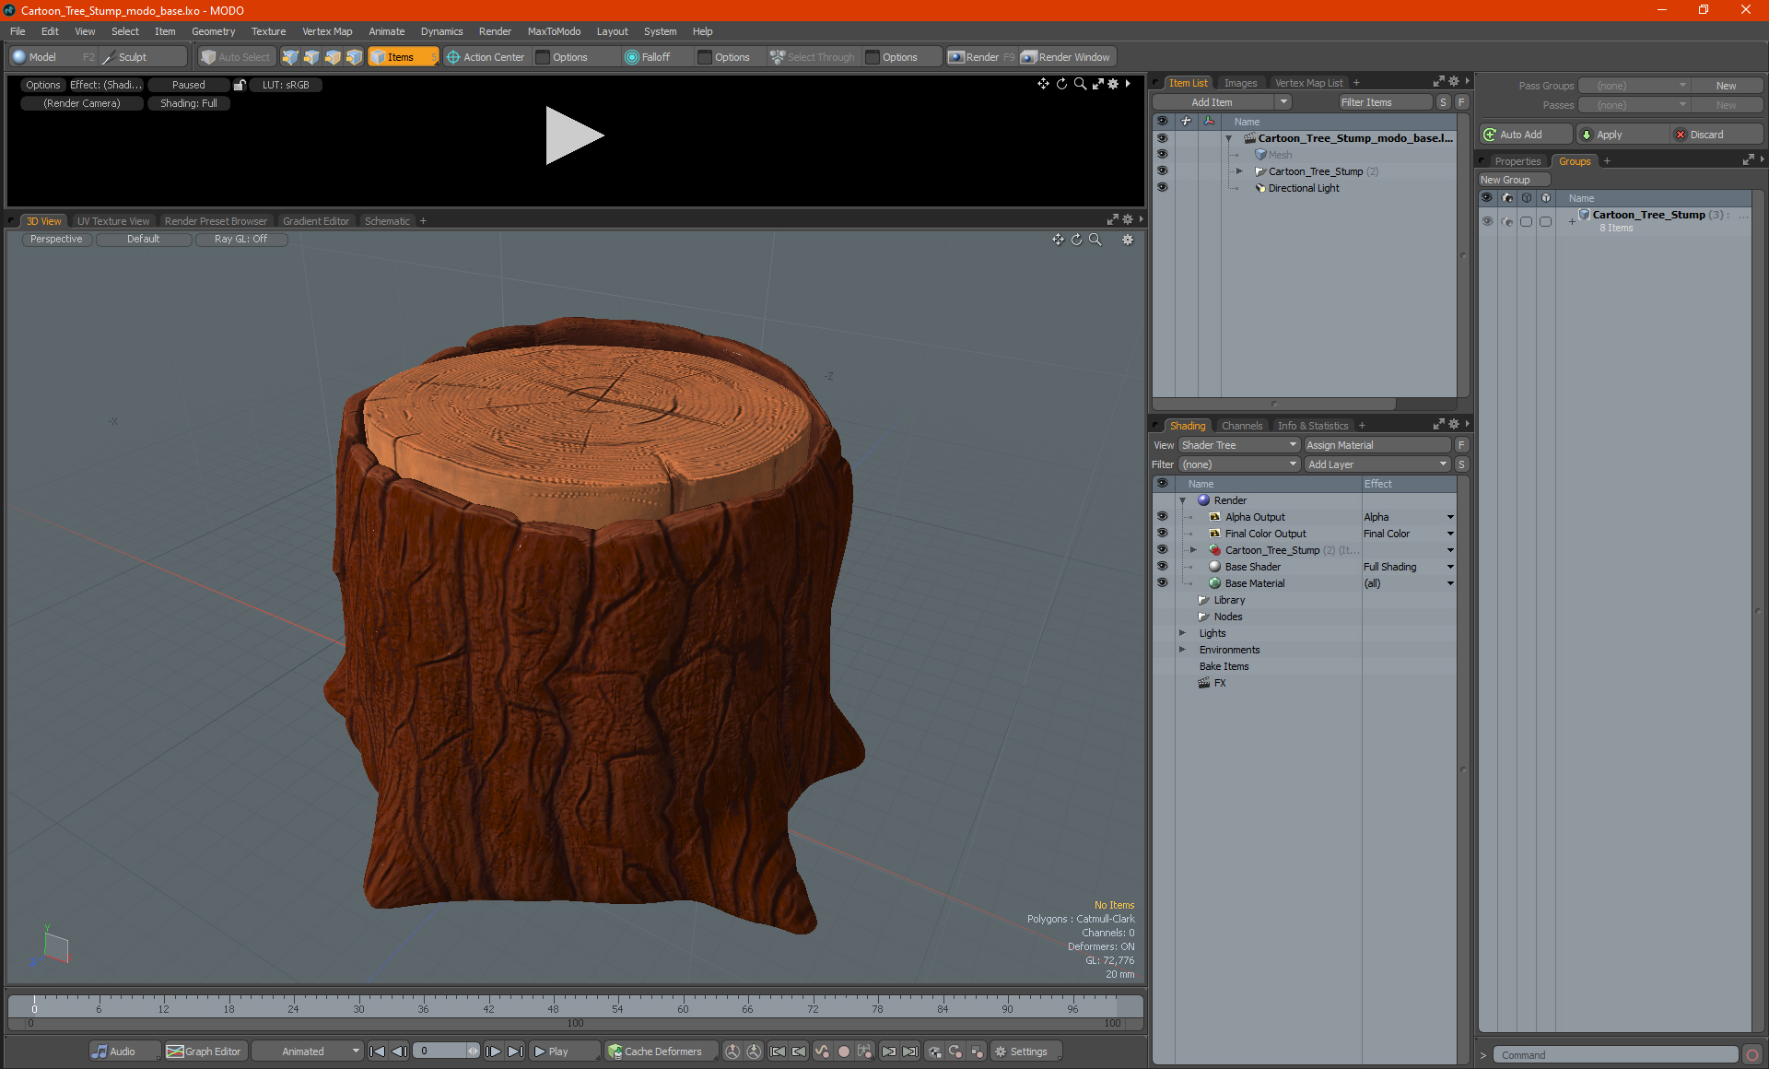
Task: Open Add Item dropdown
Action: [1222, 102]
